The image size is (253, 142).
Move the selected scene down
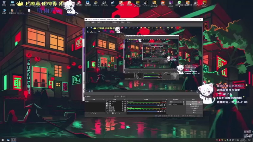(96, 113)
